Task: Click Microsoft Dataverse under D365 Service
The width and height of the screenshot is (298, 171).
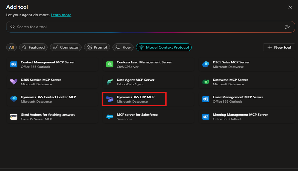Action: click(x=36, y=84)
